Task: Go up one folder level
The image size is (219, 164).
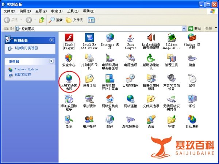Action: tap(42, 20)
